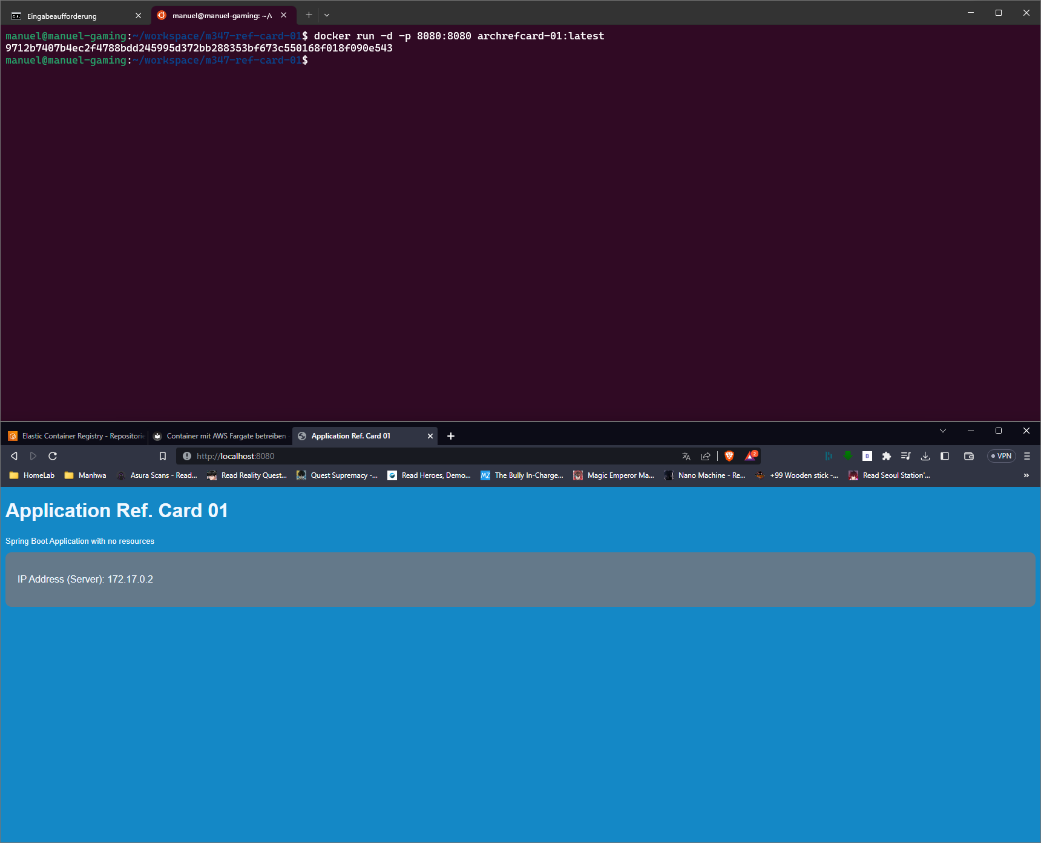1041x843 pixels.
Task: Open the Nano Machine bookmark
Action: point(705,475)
